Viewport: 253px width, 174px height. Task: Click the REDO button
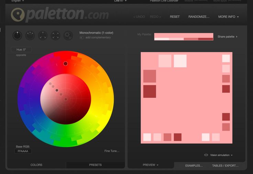click(155, 17)
